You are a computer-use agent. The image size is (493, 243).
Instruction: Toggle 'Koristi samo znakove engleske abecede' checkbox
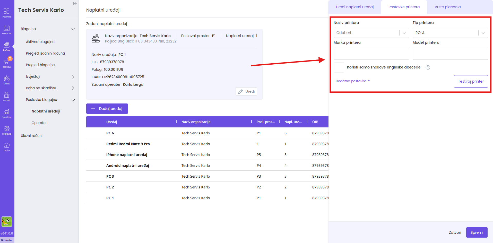(339, 67)
